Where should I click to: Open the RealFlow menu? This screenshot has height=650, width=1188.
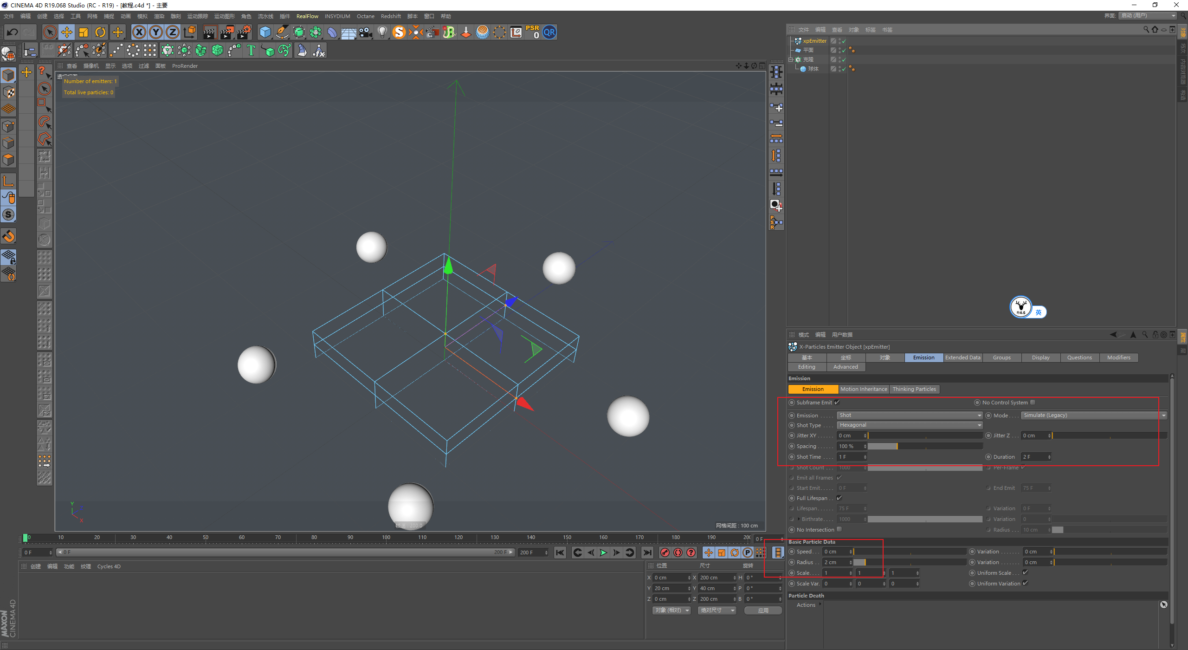pos(307,16)
